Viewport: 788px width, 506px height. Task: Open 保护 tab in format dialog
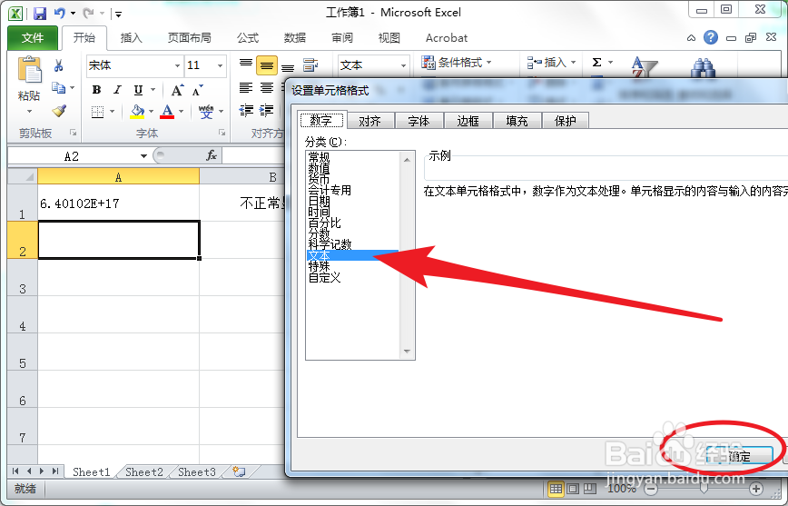point(565,121)
